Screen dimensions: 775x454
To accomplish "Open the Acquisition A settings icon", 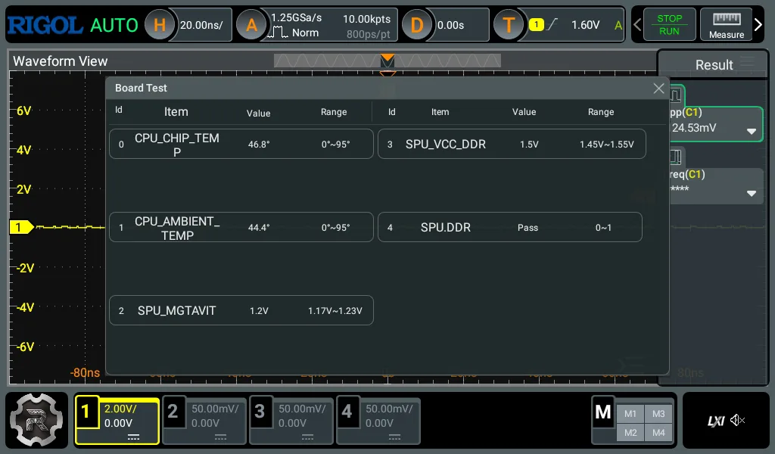I will point(251,25).
